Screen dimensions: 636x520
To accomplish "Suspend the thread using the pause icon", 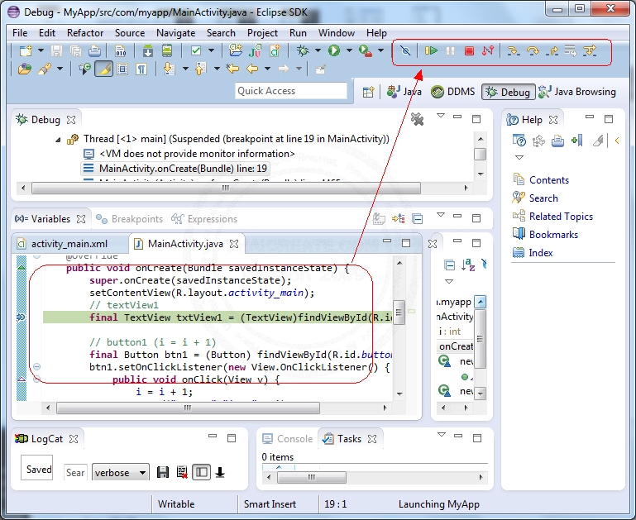I will pyautogui.click(x=450, y=50).
